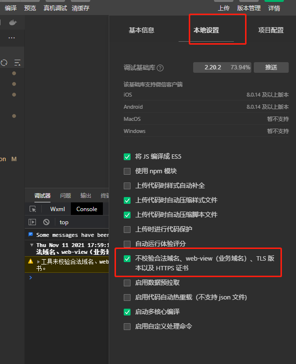Click help icon next to 调试基础库

click(160, 68)
